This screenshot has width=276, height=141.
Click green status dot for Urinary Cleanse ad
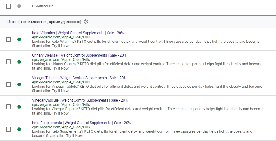[19, 62]
